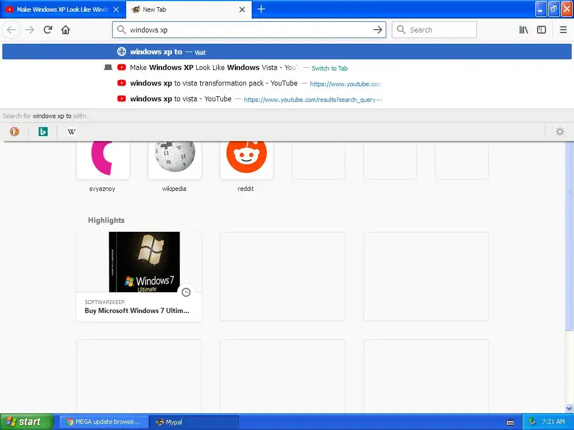The height and width of the screenshot is (430, 574).
Task: Switch to MEGA update browser taskbar item
Action: pyautogui.click(x=104, y=422)
